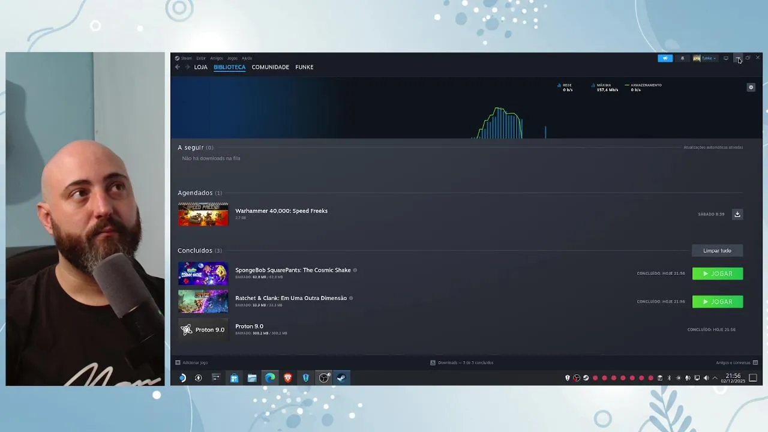Open screen brightness tray icon

point(679,378)
